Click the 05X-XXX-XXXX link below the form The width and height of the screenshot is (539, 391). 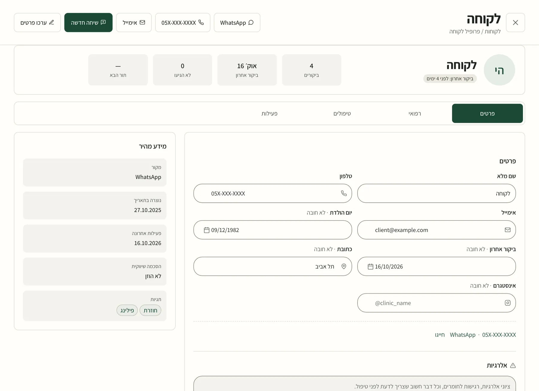tap(499, 335)
